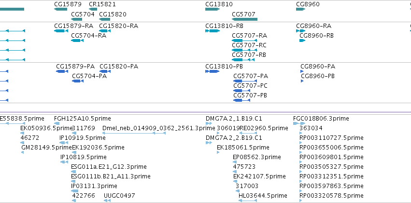Image resolution: width=411 pixels, height=203 pixels.
Task: Select EST RP003110727.5prime
Action: tap(301, 143)
